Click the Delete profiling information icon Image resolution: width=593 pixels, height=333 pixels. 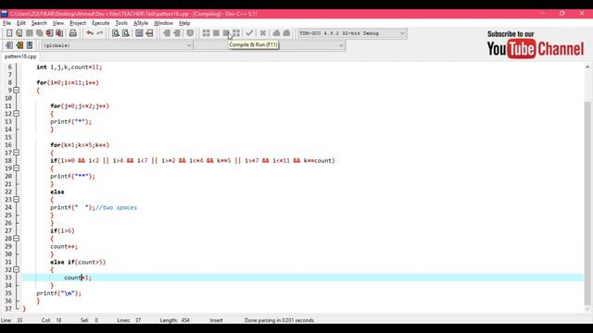coord(286,33)
